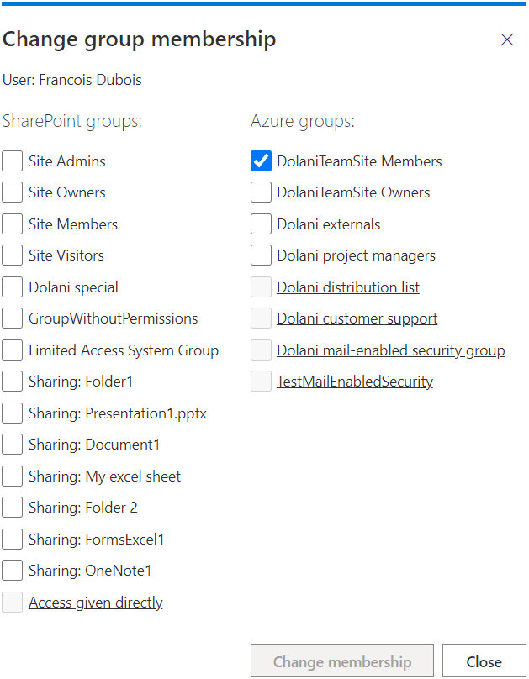Click the Site Owners label
Screen dimensions: 529x679
pos(66,192)
